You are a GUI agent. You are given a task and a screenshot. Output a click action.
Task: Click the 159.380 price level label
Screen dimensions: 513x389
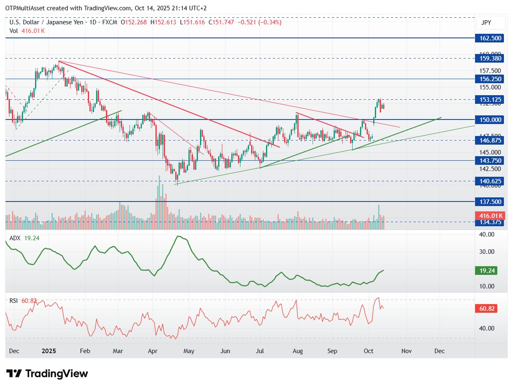coord(490,59)
